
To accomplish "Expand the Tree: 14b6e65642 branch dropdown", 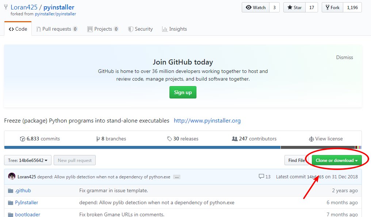I will (x=28, y=160).
